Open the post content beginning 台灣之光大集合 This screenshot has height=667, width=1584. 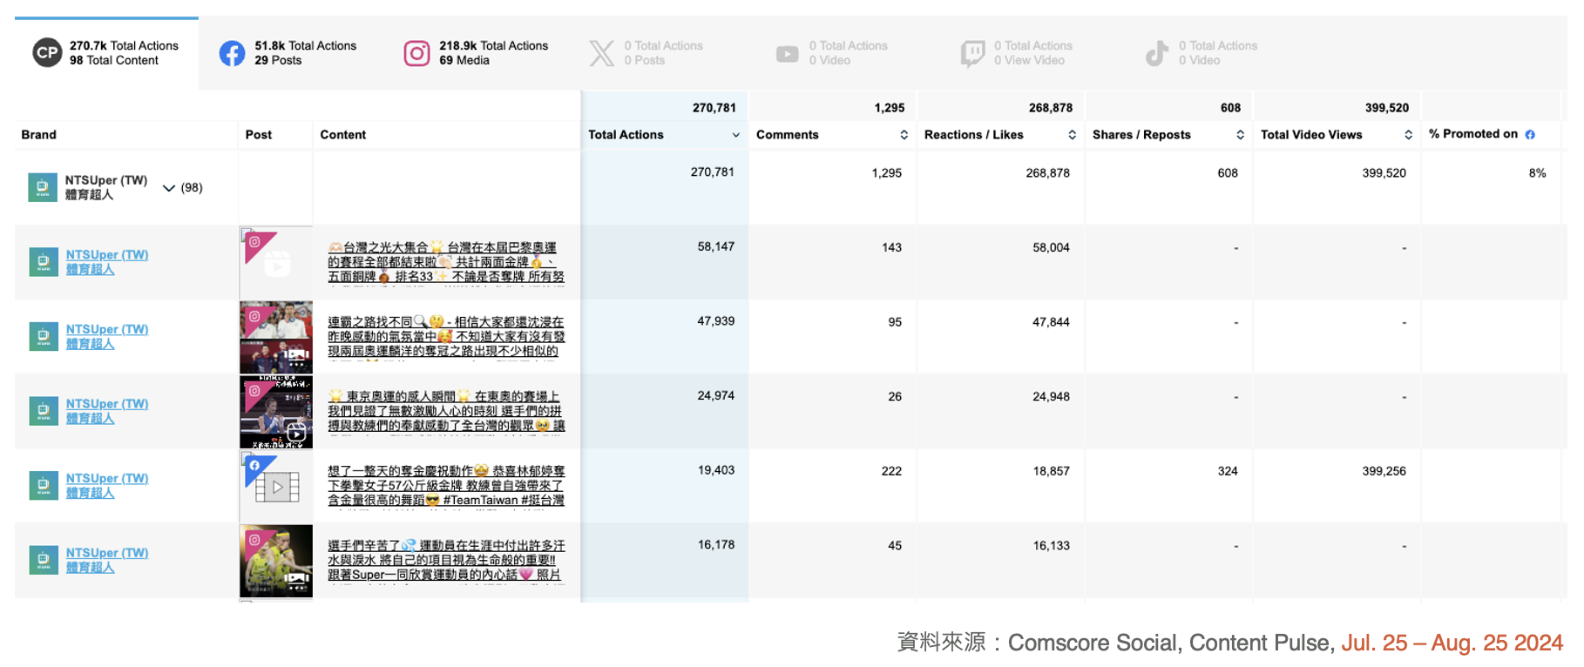446,262
